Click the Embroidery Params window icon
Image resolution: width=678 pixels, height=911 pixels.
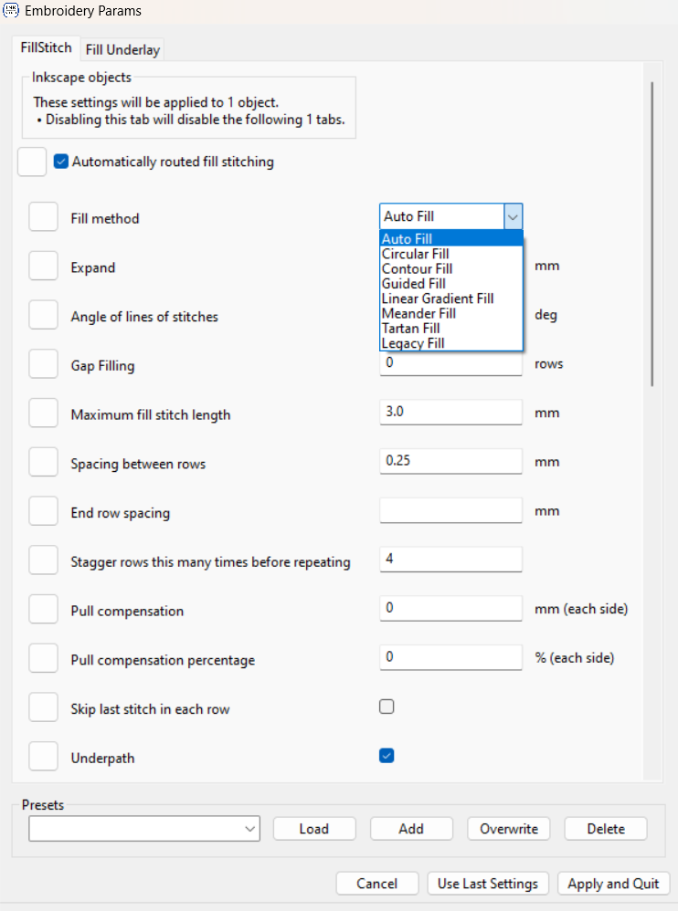(x=10, y=10)
